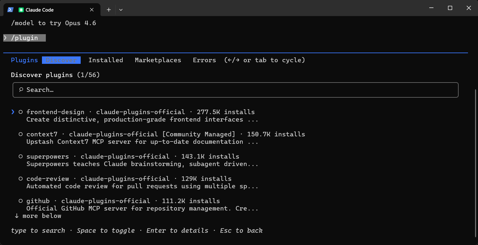
Task: Open the new tab profile dropdown
Action: coord(121,10)
